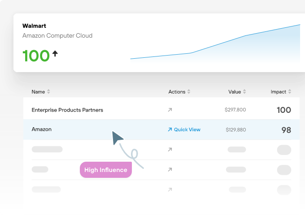Image resolution: width=305 pixels, height=215 pixels.
Task: Click the upward trend arrow beside 100
Action: 55,53
